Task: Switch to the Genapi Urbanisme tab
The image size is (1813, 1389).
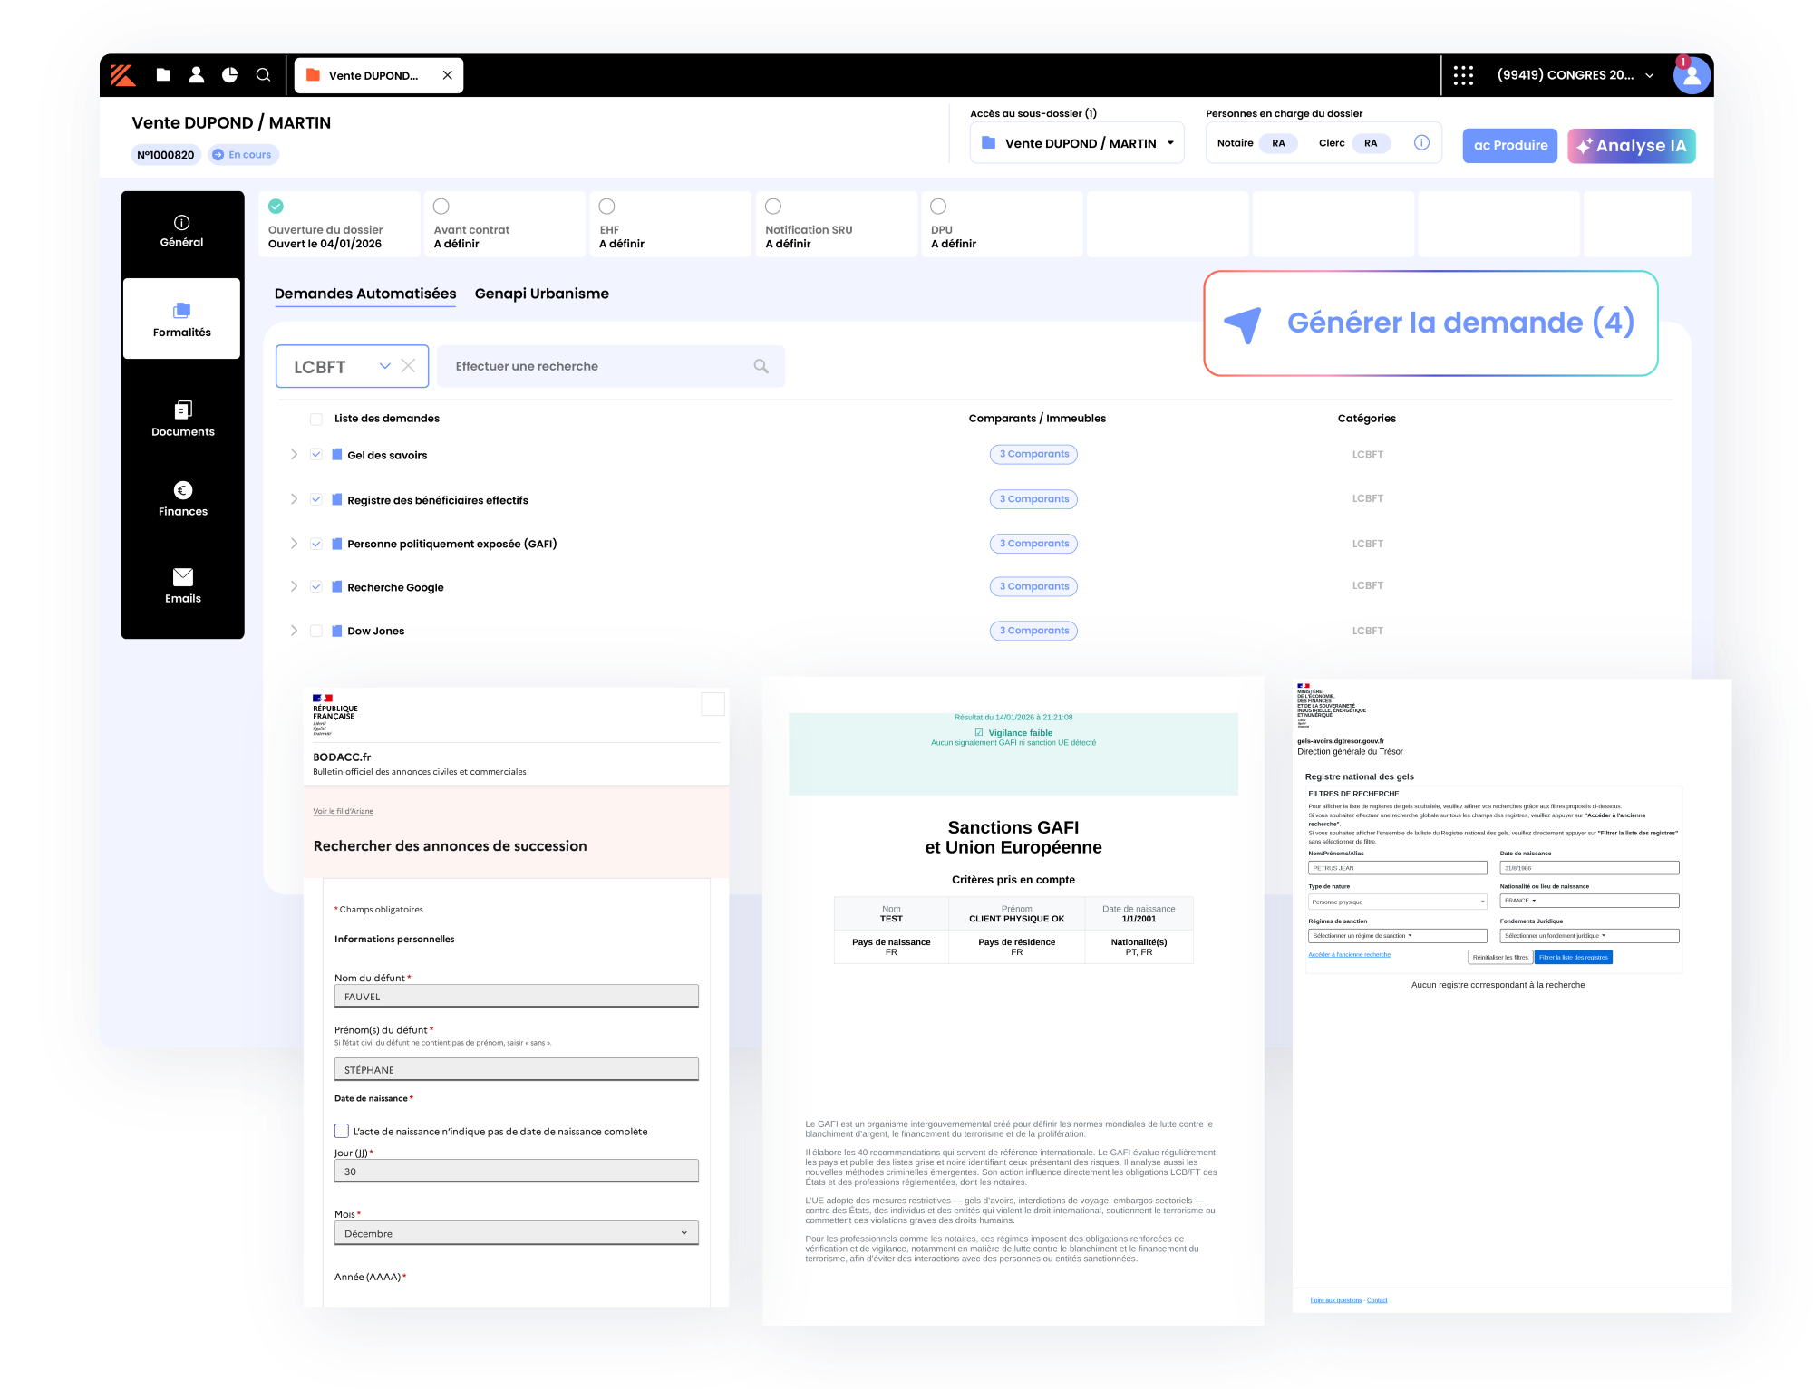Action: [541, 294]
